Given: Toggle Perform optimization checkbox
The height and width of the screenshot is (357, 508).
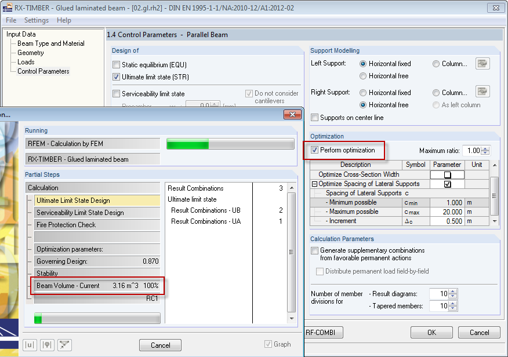Looking at the screenshot, I should click(x=314, y=150).
